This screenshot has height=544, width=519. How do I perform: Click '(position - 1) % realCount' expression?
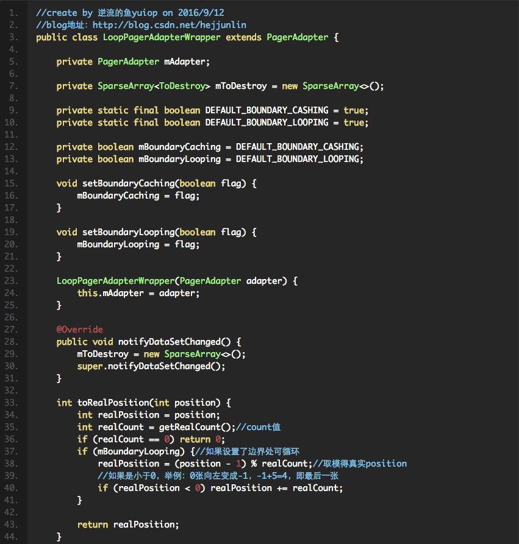coord(241,464)
